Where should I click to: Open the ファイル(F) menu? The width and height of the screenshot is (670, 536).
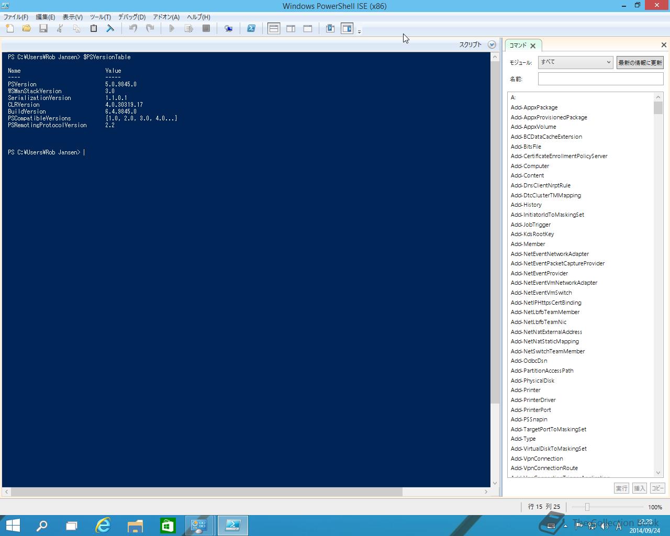[16, 17]
